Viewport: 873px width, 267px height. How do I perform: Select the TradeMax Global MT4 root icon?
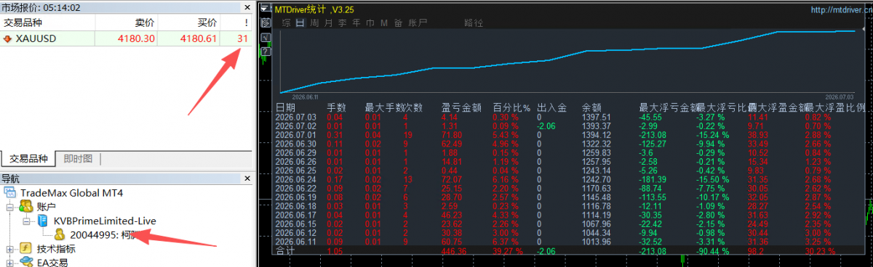click(x=10, y=192)
